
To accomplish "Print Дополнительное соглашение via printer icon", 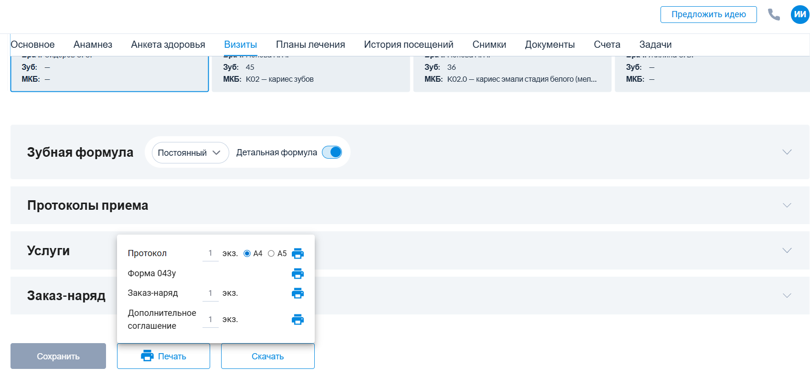I will [298, 319].
